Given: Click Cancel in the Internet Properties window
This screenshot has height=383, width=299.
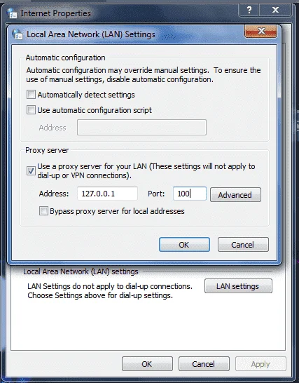Looking at the screenshot, I should pyautogui.click(x=204, y=364).
